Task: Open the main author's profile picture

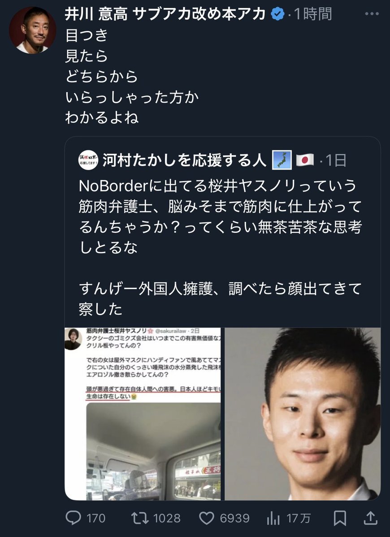Action: 33,30
